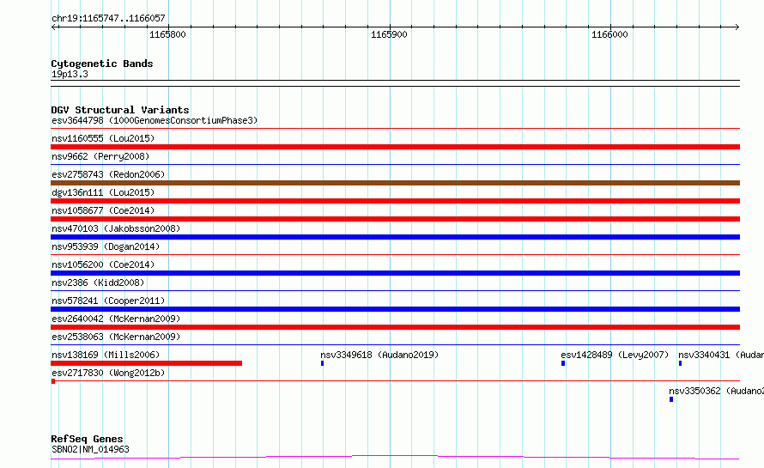Select the nsv138169 (Mills2006) red bar
764x468 pixels.
tap(146, 363)
